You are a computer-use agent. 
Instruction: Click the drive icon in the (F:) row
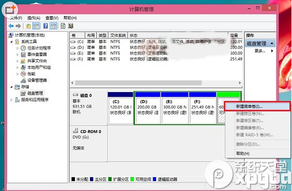click(x=73, y=59)
